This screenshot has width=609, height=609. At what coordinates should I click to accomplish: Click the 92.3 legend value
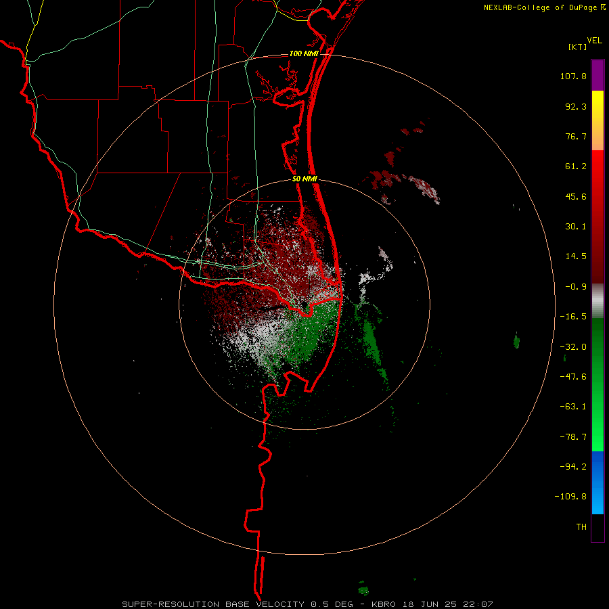576,106
